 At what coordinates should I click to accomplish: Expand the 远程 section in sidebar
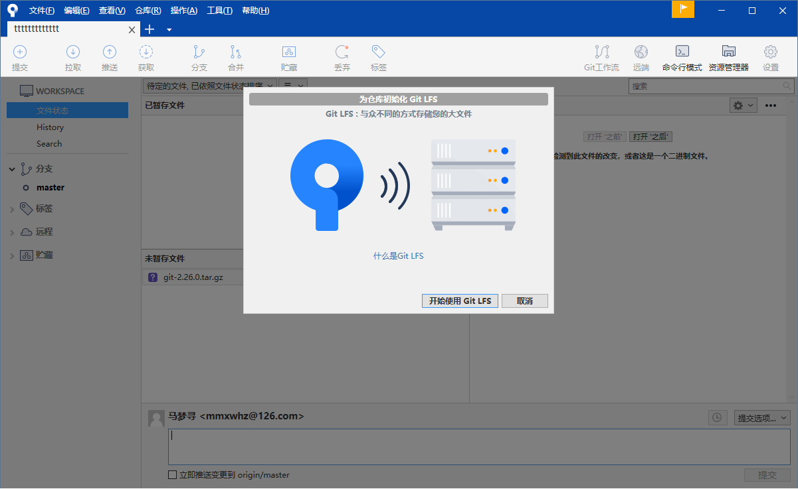(x=12, y=232)
